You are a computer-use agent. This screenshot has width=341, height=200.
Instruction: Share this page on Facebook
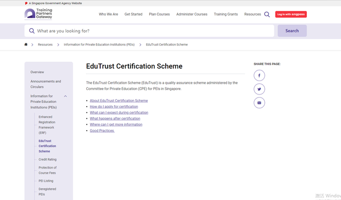pos(259,76)
